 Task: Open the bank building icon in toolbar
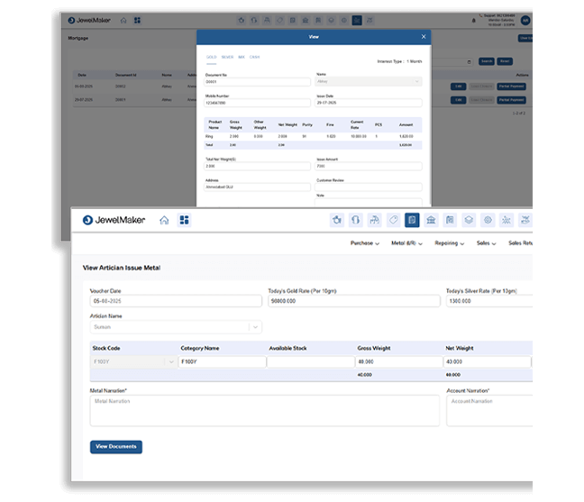coord(431,220)
